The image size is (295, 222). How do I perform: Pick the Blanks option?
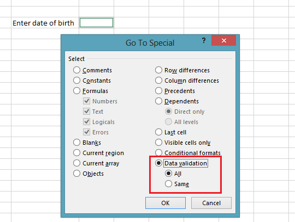pyautogui.click(x=77, y=143)
